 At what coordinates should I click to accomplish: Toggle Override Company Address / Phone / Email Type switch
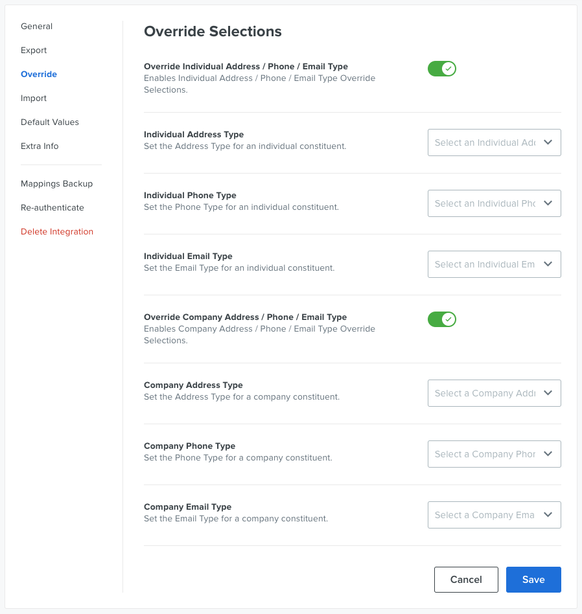[x=442, y=319]
